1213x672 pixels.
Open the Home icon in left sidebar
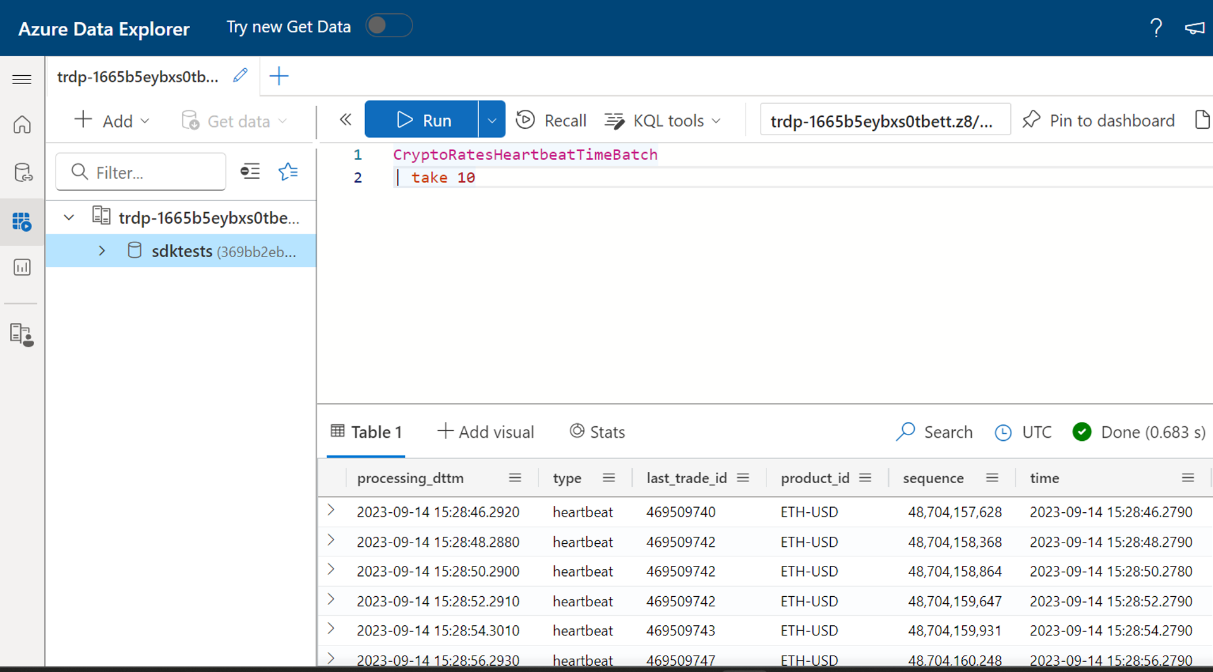[x=22, y=124]
